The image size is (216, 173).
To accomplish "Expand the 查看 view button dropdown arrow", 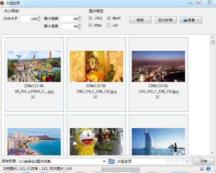I will pyautogui.click(x=198, y=20).
